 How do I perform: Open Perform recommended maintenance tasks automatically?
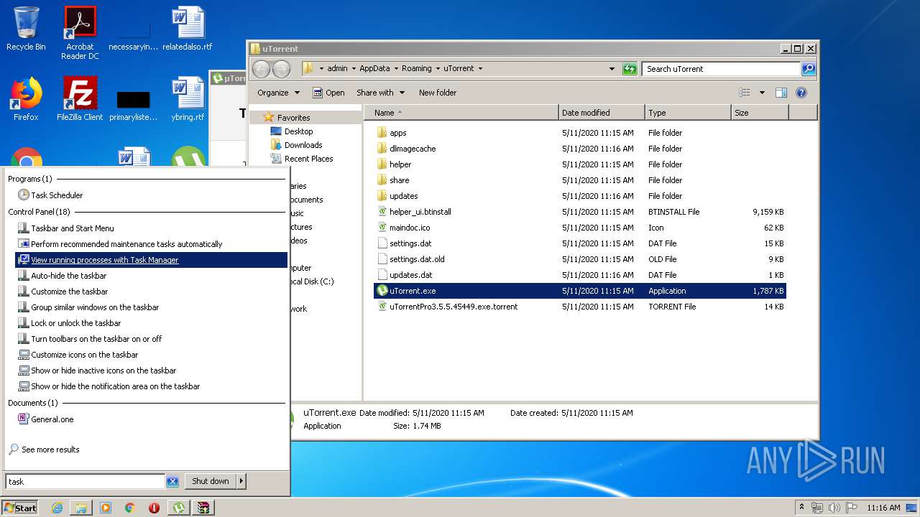click(x=120, y=244)
